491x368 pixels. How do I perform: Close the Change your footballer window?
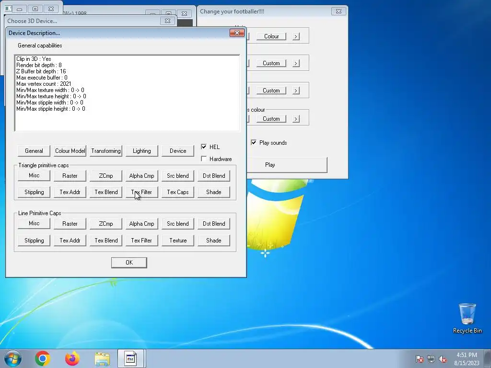(339, 11)
